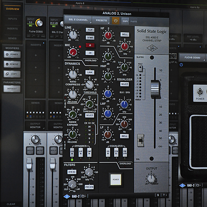
Task: Toggle the HOLD switch above the status meter
Action: (x=140, y=68)
